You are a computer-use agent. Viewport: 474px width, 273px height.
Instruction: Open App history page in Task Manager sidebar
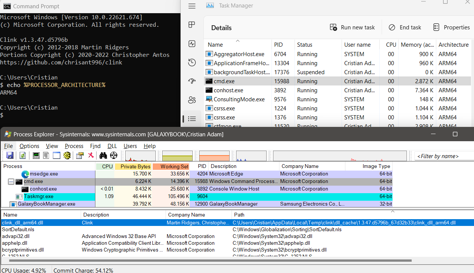point(192,63)
